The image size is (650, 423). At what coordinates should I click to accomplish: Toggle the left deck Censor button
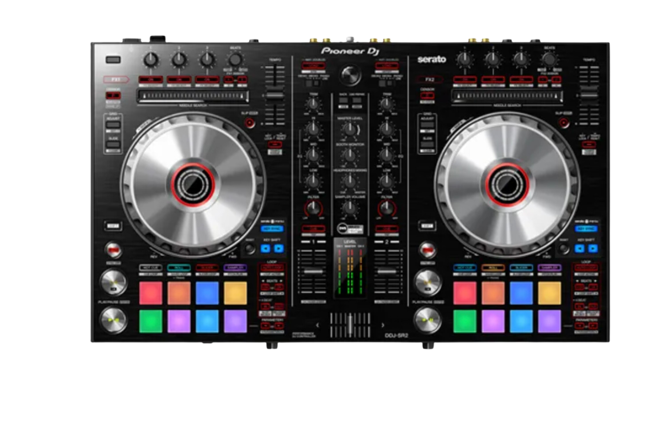[x=113, y=95]
